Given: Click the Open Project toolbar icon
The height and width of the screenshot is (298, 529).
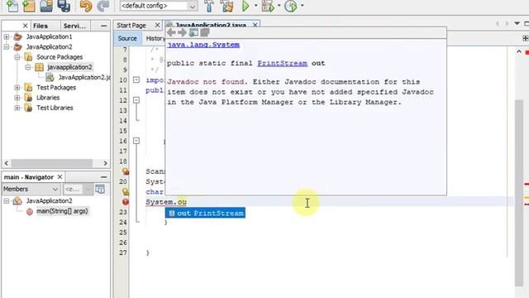Looking at the screenshot, I should pyautogui.click(x=46, y=6).
